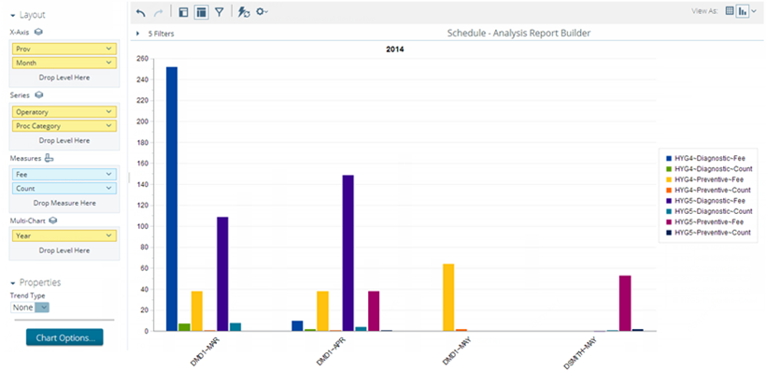Click Multi-Chart Drop Level Here zone
This screenshot has height=371, width=766.
tap(64, 250)
